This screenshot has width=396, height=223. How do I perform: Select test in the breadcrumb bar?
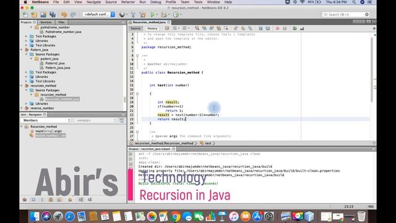click(x=208, y=143)
